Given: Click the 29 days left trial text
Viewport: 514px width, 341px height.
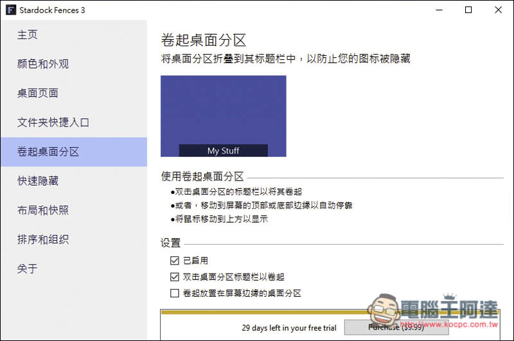Looking at the screenshot, I should 289,328.
